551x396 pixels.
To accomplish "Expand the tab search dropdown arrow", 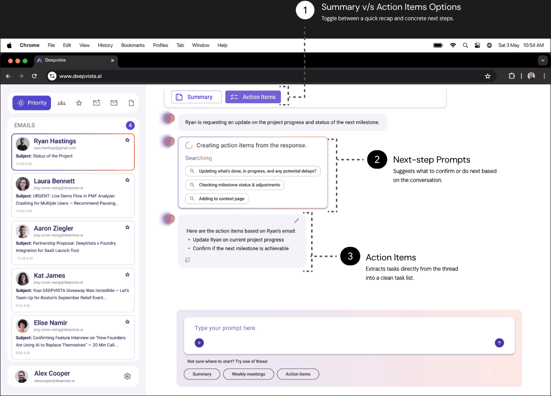I will tap(543, 60).
